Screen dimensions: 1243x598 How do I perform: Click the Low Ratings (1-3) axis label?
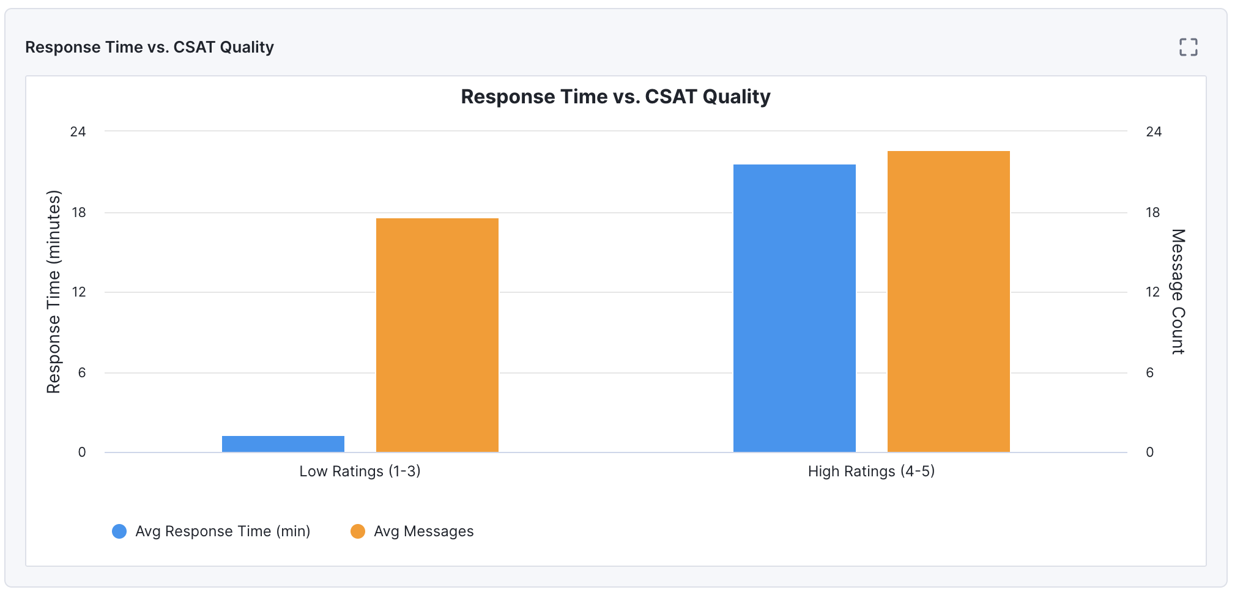point(360,471)
